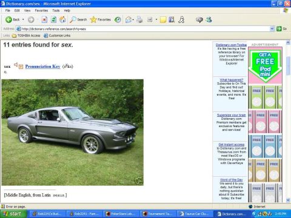The image size is (291, 218).
Task: Open the File menu
Action: click(8, 10)
